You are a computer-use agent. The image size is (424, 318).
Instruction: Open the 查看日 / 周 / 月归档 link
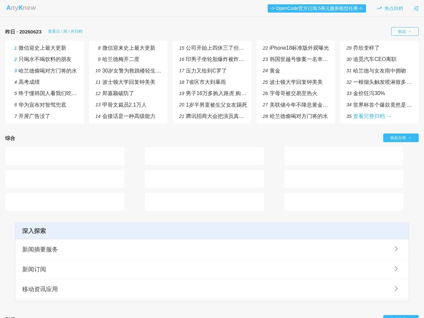click(x=65, y=31)
